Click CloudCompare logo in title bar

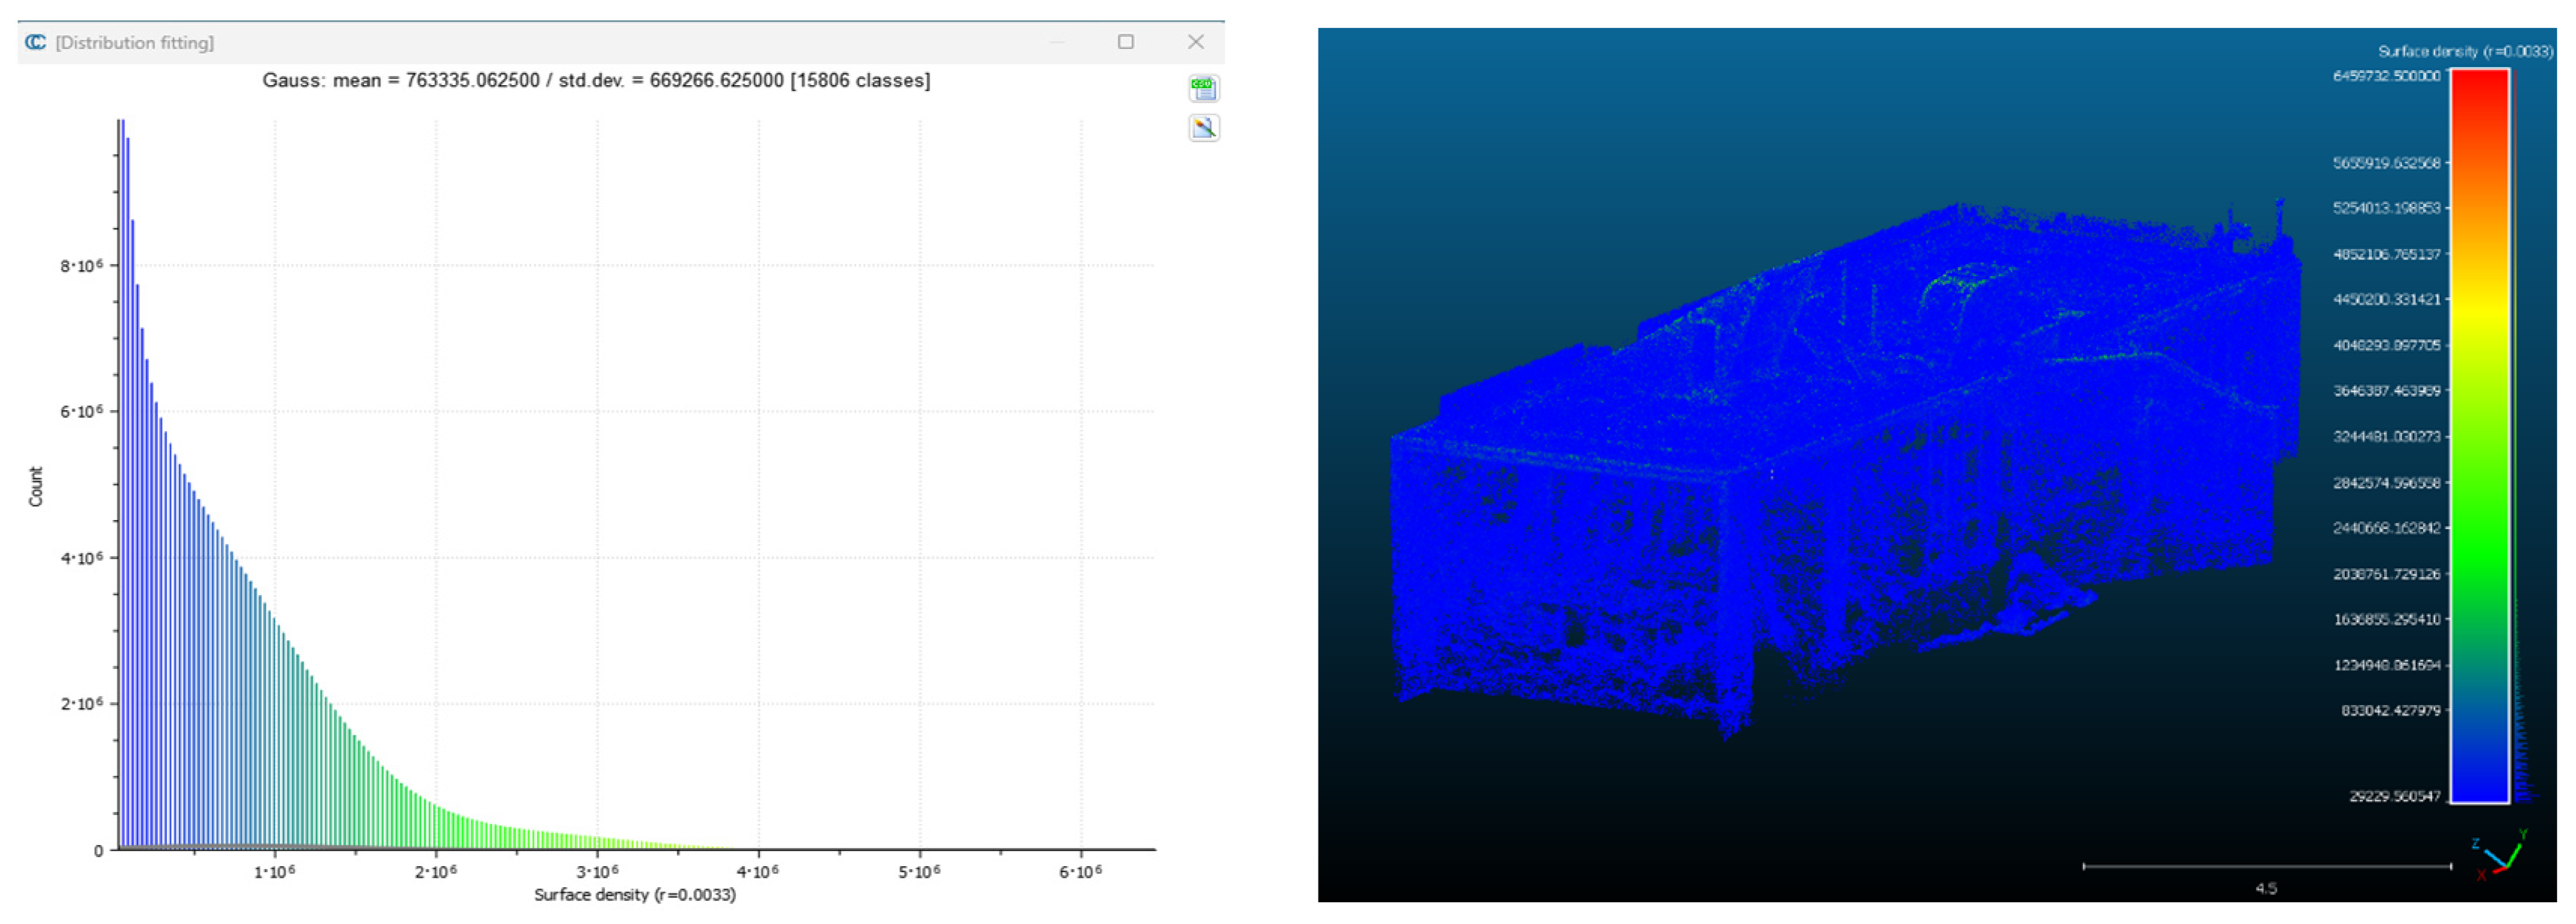(x=36, y=42)
